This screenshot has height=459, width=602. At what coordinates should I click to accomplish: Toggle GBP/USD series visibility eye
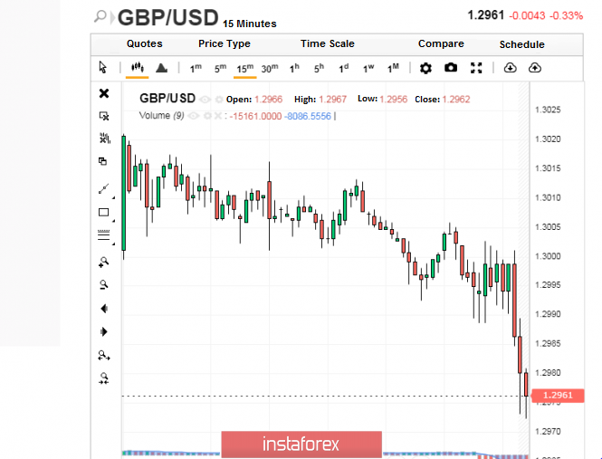[x=205, y=100]
